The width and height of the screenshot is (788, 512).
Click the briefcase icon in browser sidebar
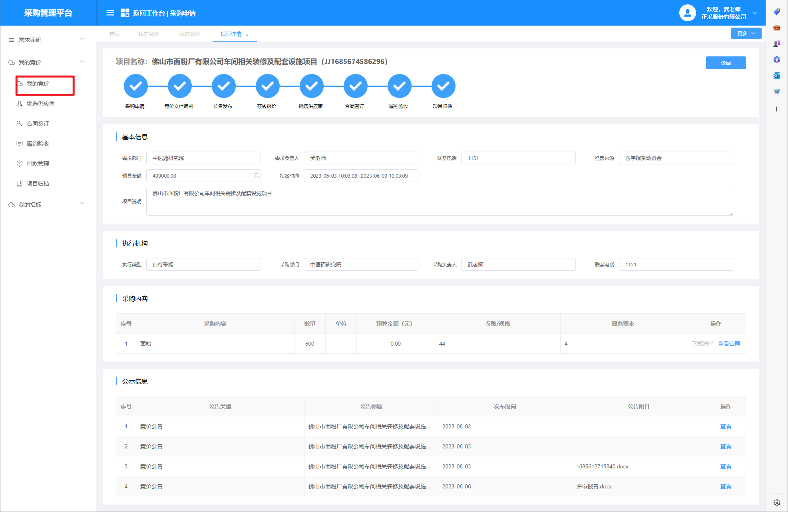[776, 28]
